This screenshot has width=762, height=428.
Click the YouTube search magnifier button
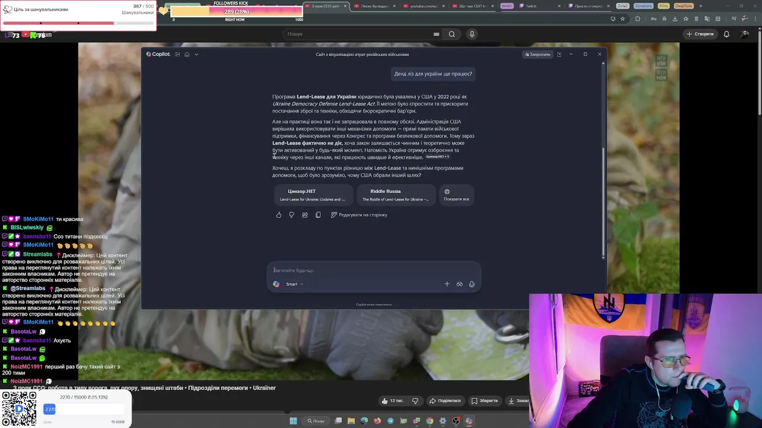tap(452, 34)
